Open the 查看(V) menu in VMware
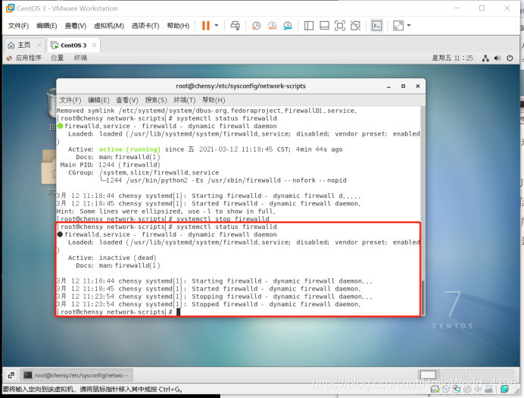Screen dimensions: 524x398 (75, 26)
